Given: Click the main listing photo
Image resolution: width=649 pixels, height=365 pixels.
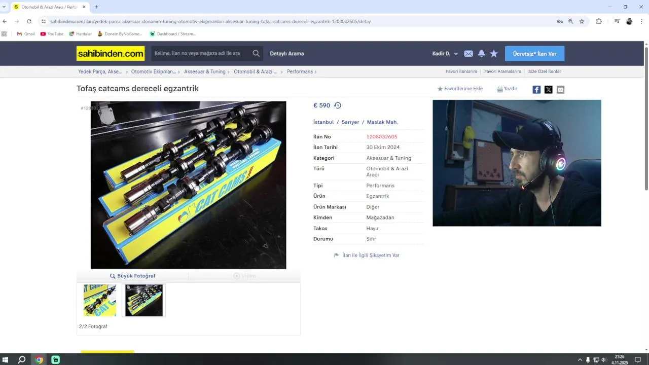Looking at the screenshot, I should (x=188, y=185).
